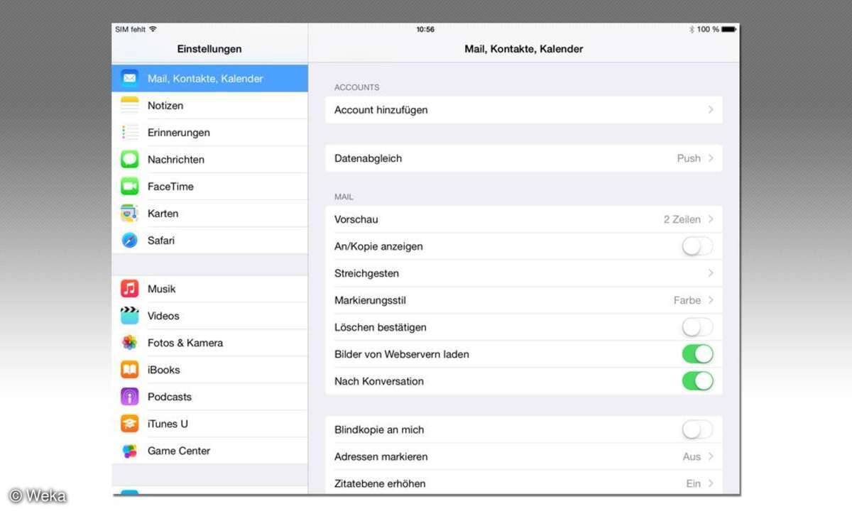The image size is (852, 511).
Task: Open Adressen markieren chevron next to Aus
Action: tap(711, 456)
